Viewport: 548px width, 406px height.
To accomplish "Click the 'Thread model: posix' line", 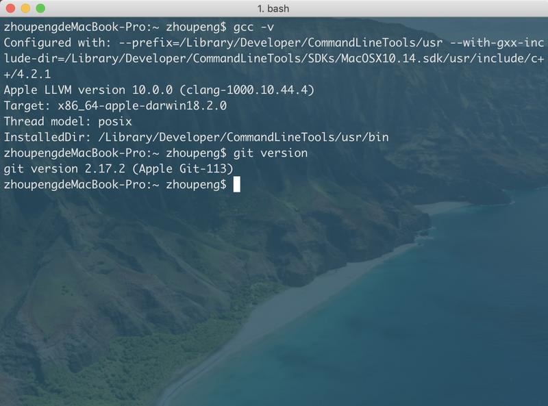I will (x=68, y=121).
